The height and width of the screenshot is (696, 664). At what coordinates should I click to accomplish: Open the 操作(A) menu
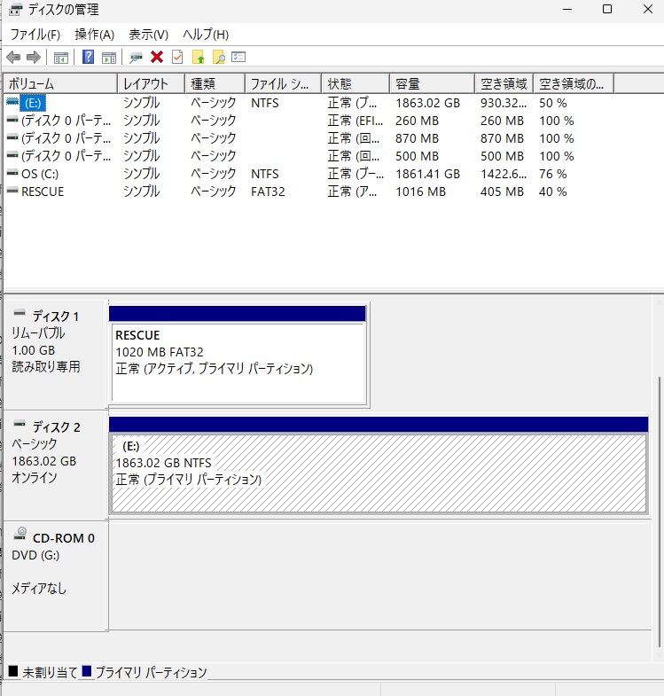(94, 35)
